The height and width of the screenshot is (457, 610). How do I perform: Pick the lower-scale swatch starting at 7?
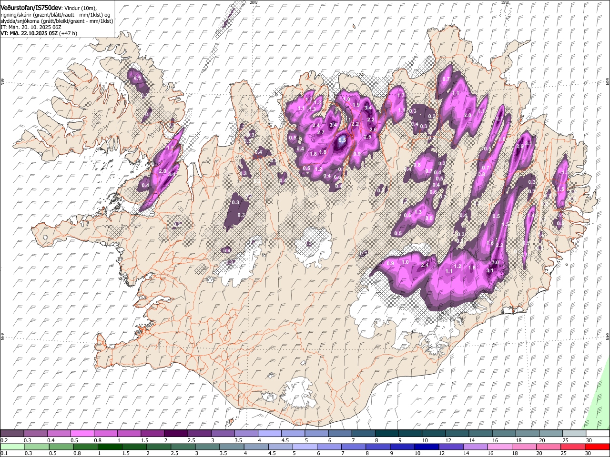[353, 447]
